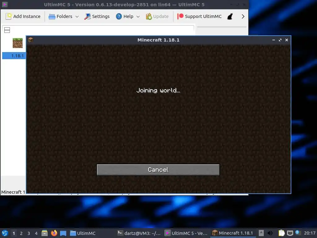Open the notification update tray icon

coord(297,232)
